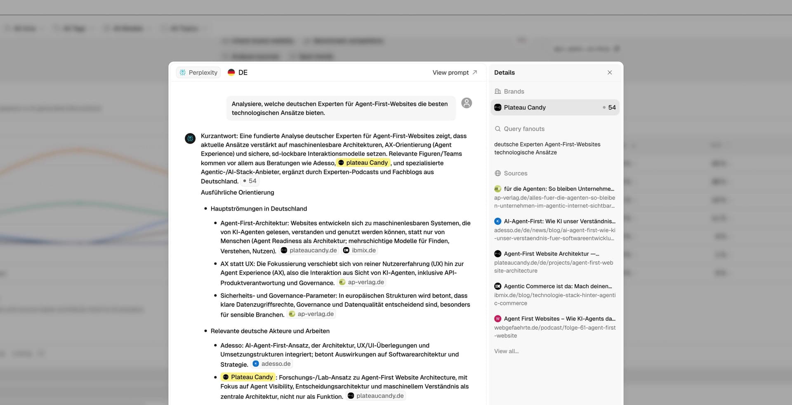The width and height of the screenshot is (792, 405).
Task: Click the URL 'ap-verlag.de/alles-fuer-die-agenten-so-bleibe' in Sources
Action: pyautogui.click(x=554, y=198)
